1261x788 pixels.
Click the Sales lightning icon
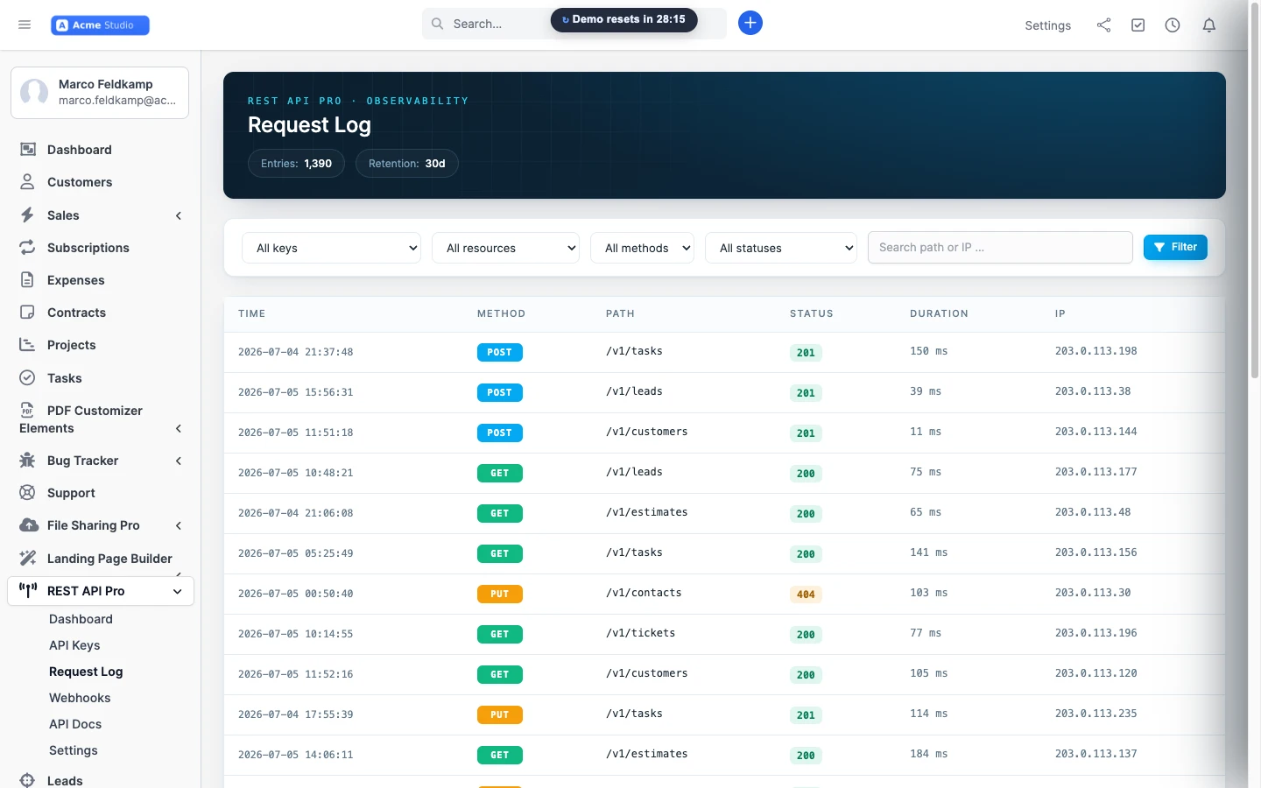28,215
